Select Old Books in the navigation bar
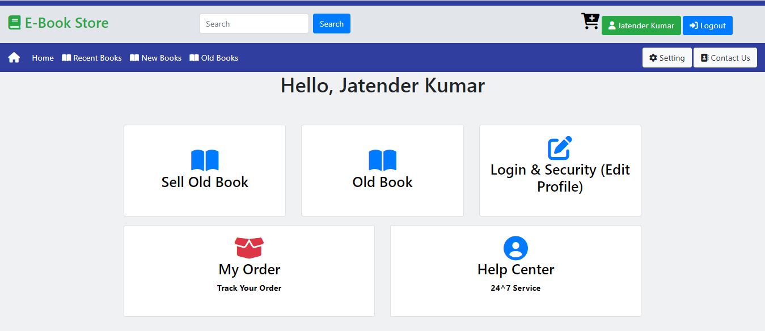 214,57
